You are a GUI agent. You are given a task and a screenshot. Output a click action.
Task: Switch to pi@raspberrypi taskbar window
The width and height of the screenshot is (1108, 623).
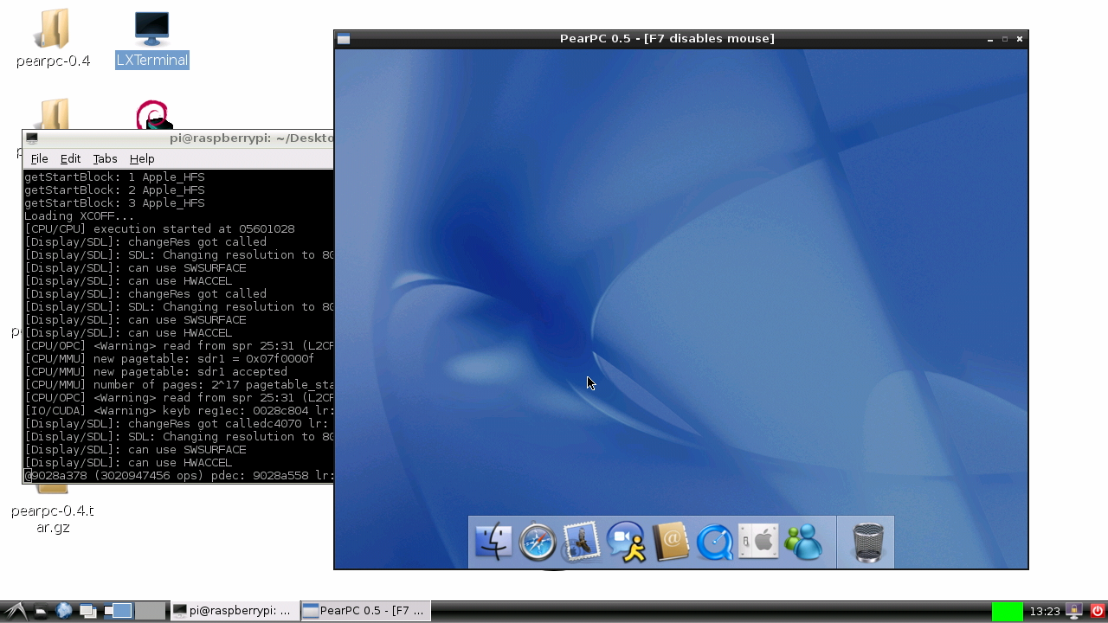click(234, 611)
